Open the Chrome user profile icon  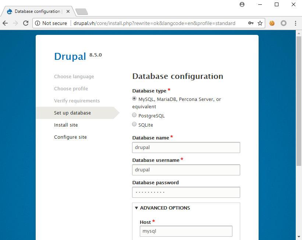click(x=242, y=4)
